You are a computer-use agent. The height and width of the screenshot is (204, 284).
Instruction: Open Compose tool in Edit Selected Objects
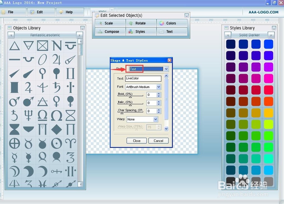[110, 31]
